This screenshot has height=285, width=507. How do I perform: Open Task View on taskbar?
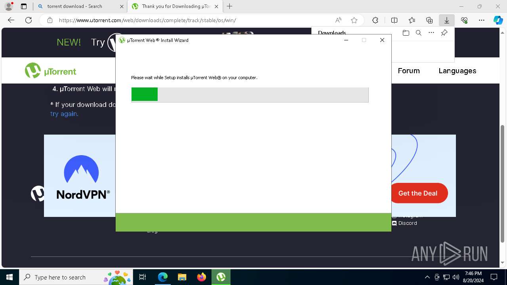click(143, 277)
